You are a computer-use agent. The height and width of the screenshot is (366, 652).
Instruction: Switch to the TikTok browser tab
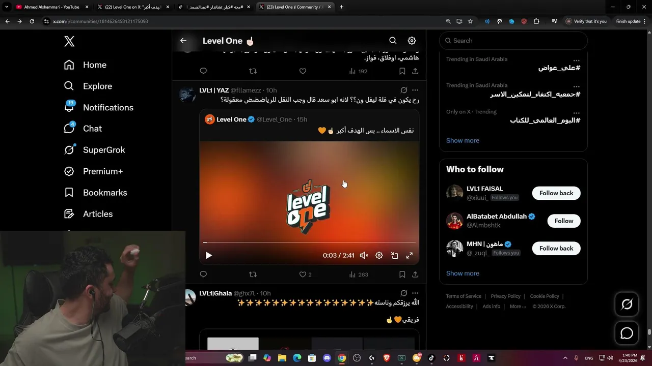click(213, 7)
